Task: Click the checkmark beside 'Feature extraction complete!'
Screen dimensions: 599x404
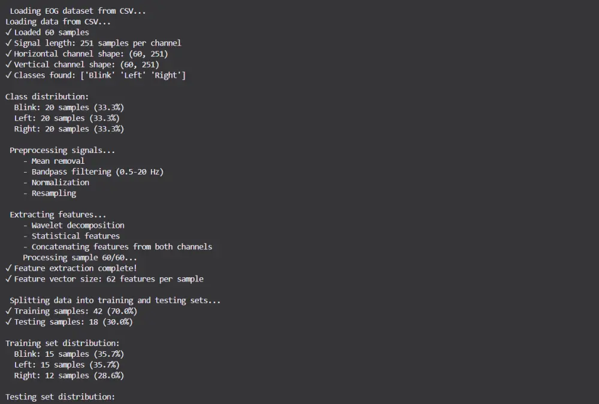Action: point(8,268)
